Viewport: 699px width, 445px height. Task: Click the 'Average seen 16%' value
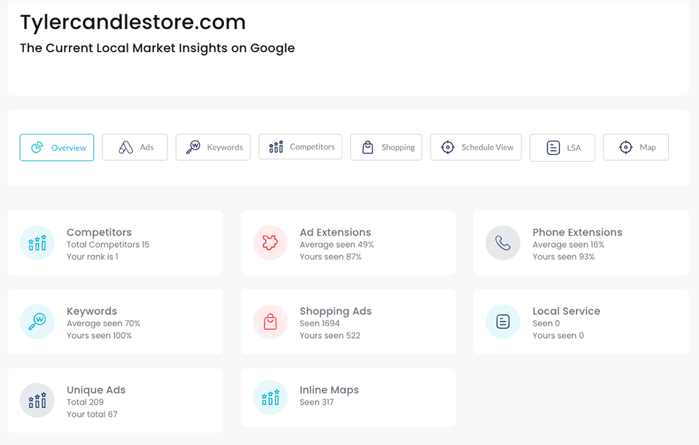[x=568, y=244]
